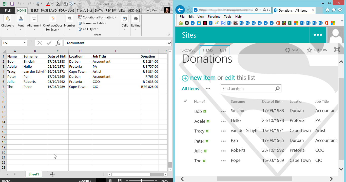This screenshot has width=346, height=182.
Task: Click the Excel zoom slider handle
Action: 141,180
